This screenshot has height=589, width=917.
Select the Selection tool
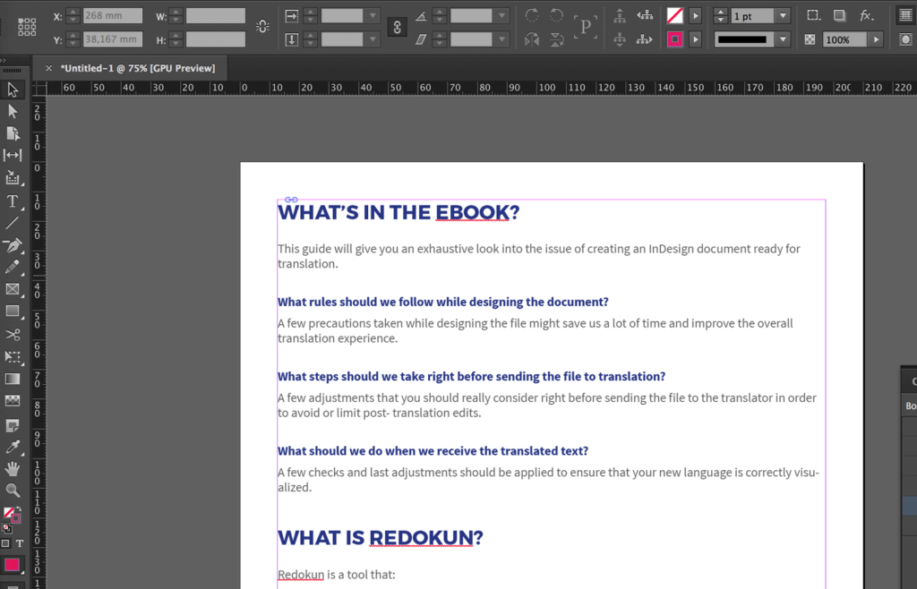(13, 90)
